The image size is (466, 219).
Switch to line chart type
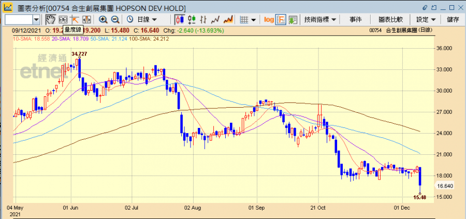215,19
